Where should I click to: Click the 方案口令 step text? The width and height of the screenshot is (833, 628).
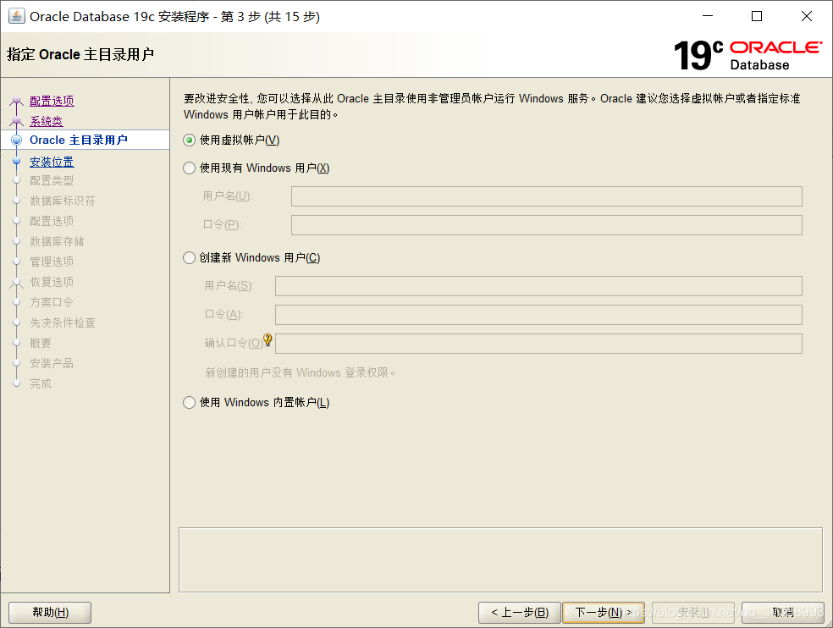pyautogui.click(x=52, y=302)
